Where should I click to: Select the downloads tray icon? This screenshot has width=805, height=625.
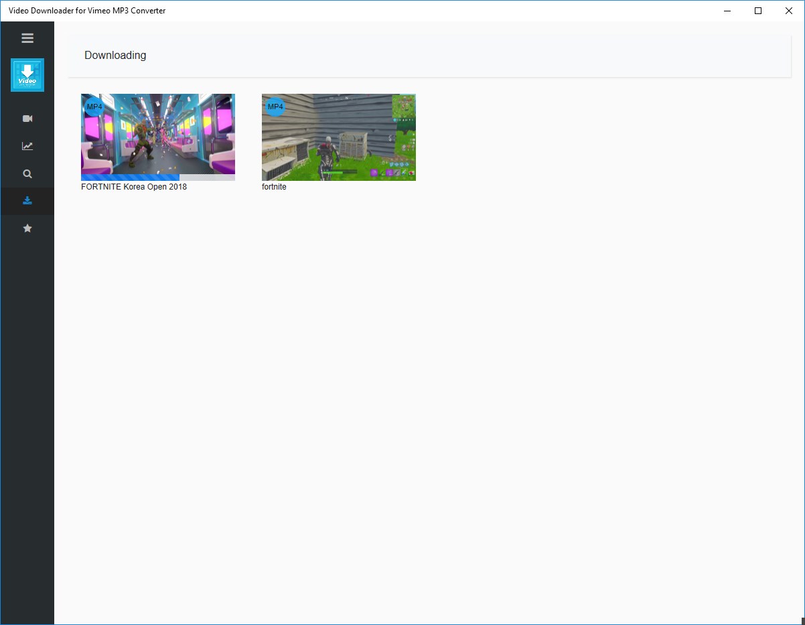(27, 201)
